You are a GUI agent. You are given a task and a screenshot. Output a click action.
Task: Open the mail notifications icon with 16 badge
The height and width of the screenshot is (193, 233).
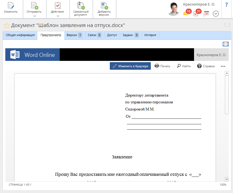click(x=186, y=13)
